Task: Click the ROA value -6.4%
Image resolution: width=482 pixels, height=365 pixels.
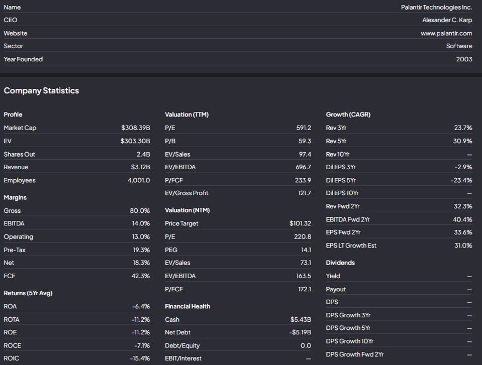Action: 141,306
